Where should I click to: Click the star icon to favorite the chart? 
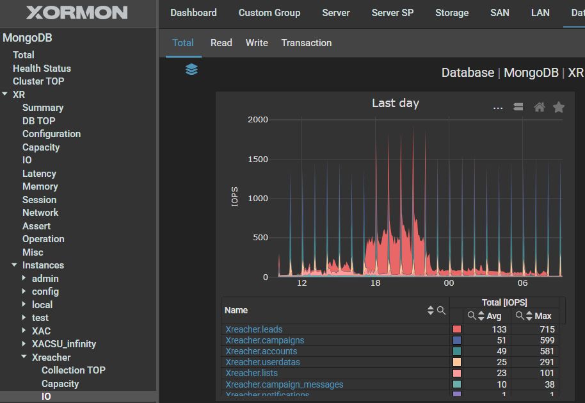click(559, 107)
